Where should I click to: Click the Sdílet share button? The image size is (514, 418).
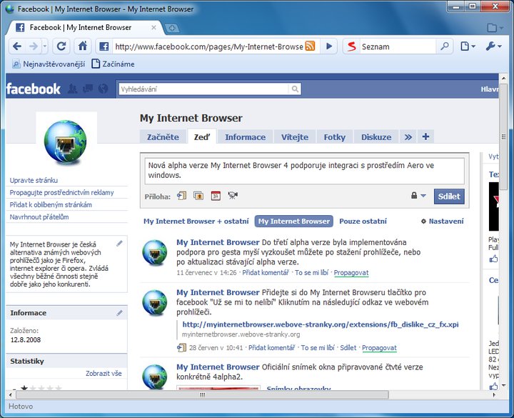click(449, 196)
